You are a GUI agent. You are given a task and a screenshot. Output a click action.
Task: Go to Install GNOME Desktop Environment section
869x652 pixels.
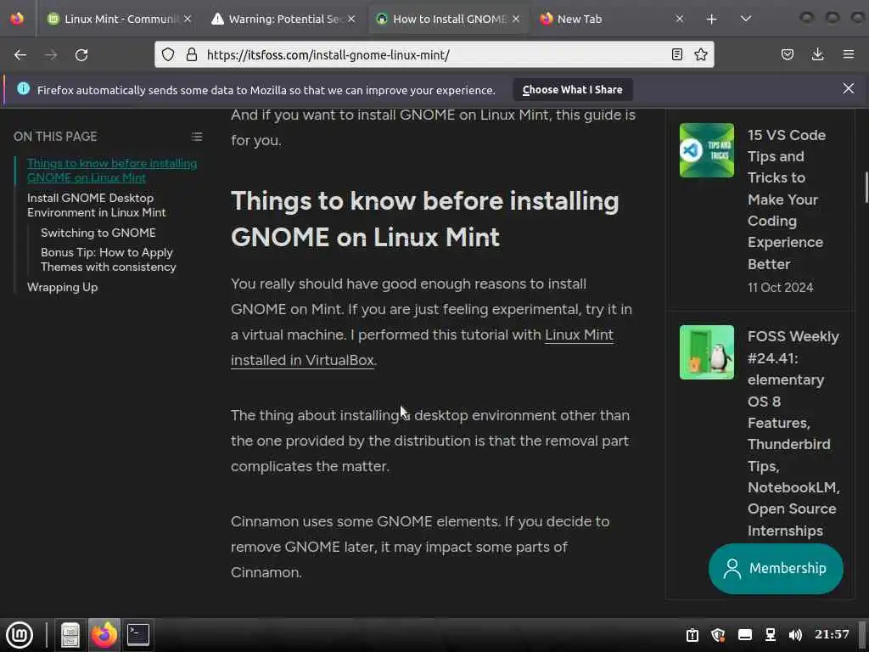[x=97, y=205]
